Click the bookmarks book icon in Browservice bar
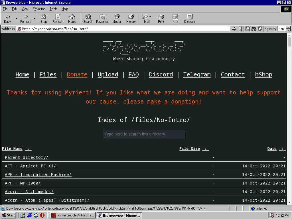This screenshot has height=219, width=292. tap(247, 29)
